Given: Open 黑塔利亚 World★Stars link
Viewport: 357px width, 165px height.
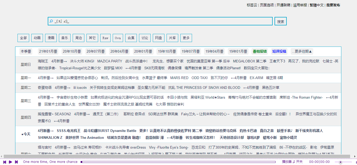Looking at the screenshot, I should (x=208, y=97).
